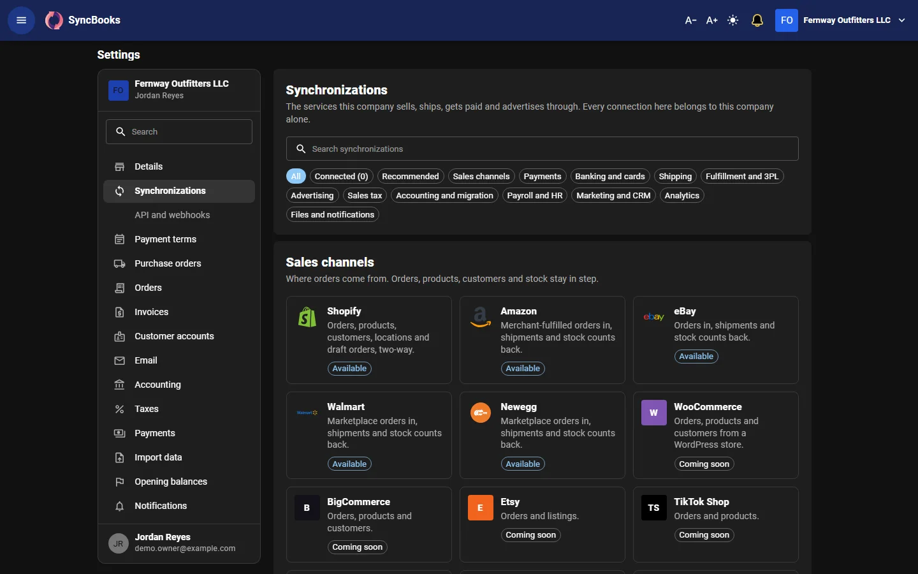Filter by Recommended chip
918x574 pixels.
tap(411, 176)
